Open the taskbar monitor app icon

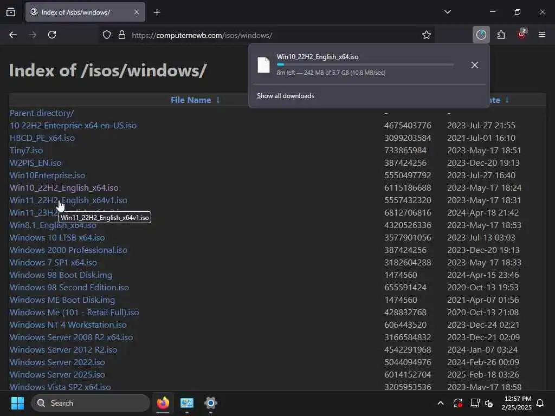coord(186,403)
